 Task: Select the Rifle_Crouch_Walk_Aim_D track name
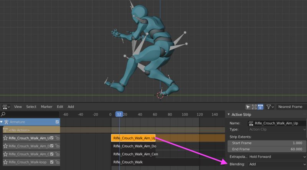pyautogui.click(x=29, y=146)
